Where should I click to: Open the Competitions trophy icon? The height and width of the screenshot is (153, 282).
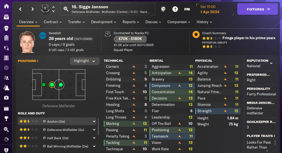click(6, 119)
